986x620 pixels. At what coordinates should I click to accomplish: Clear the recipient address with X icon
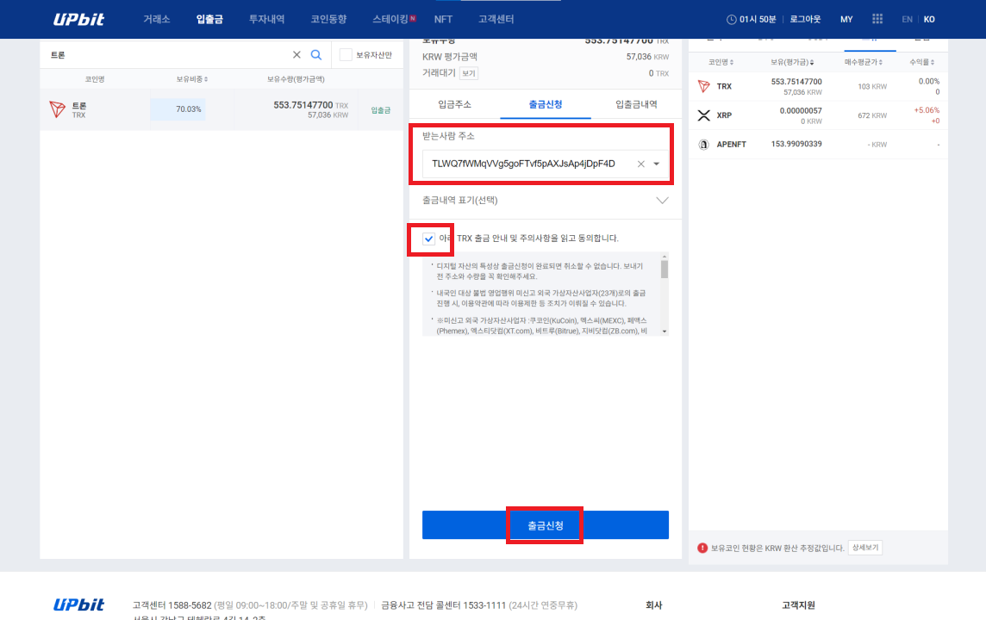coord(640,164)
